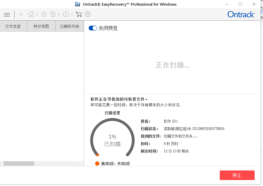Switch to the 已删除列表 tab
Image resolution: width=263 pixels, height=186 pixels.
69,26
